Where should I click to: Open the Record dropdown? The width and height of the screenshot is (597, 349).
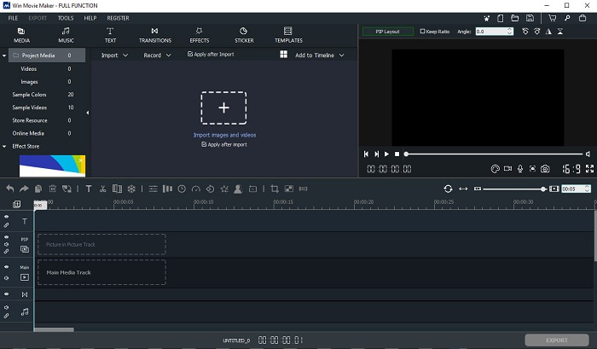click(x=157, y=55)
